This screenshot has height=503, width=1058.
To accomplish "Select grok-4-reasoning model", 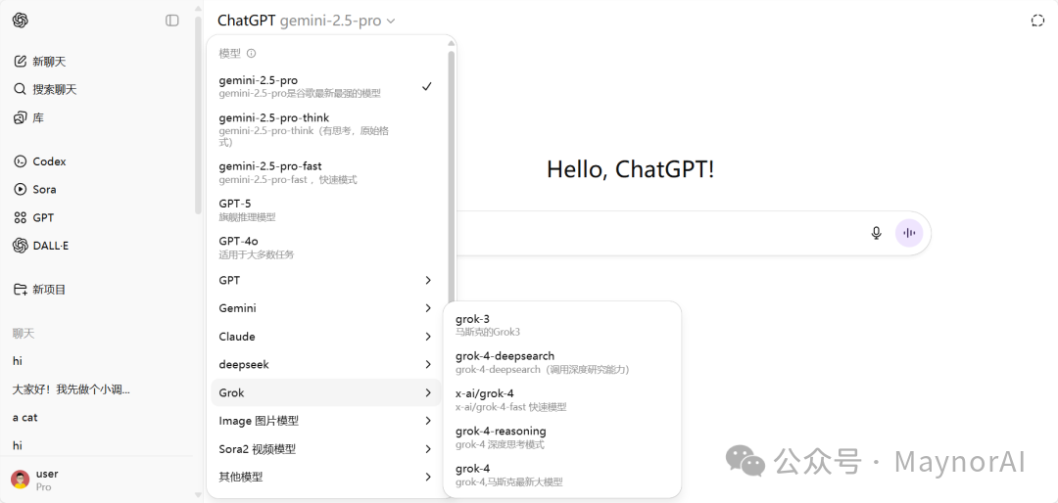I will [x=562, y=437].
